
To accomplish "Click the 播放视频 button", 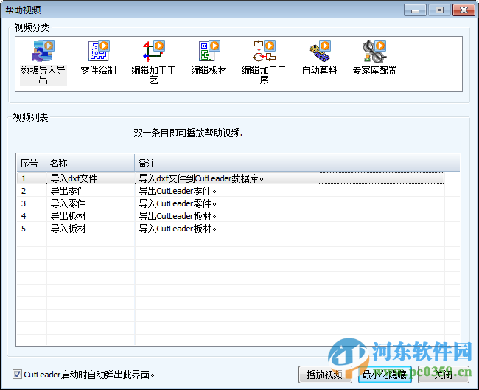I will (325, 375).
